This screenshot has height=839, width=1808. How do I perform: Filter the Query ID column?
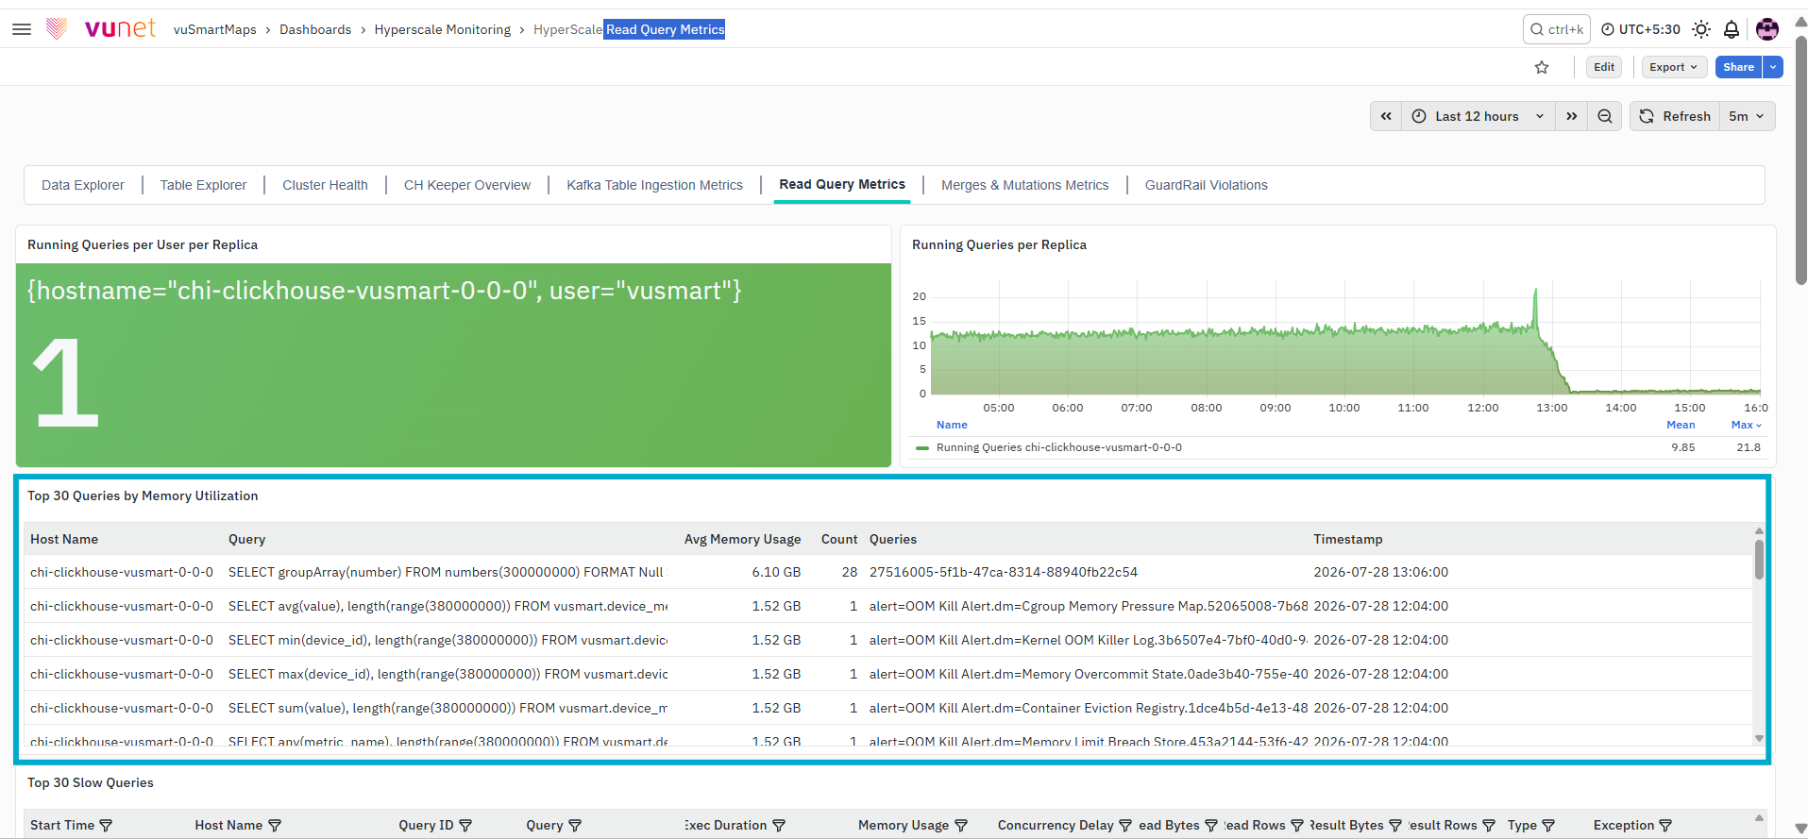pos(465,825)
